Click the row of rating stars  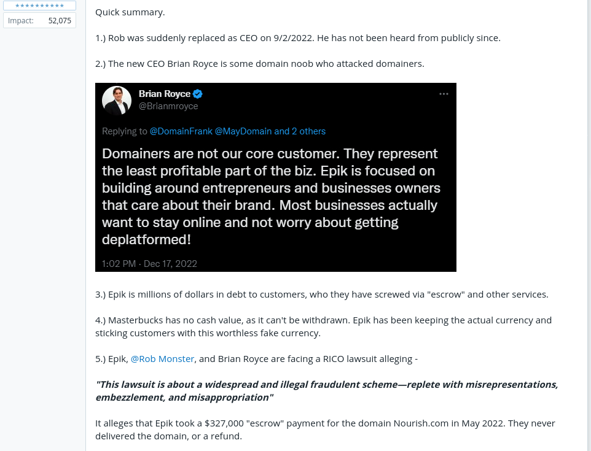[39, 6]
